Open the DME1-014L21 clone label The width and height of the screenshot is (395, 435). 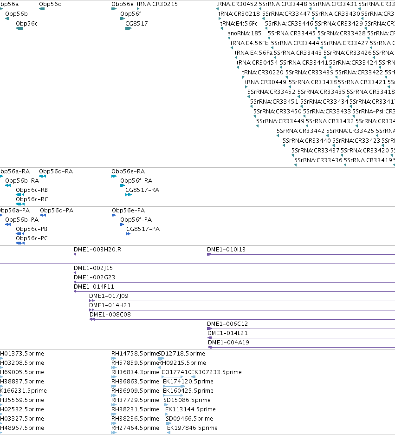point(228,333)
